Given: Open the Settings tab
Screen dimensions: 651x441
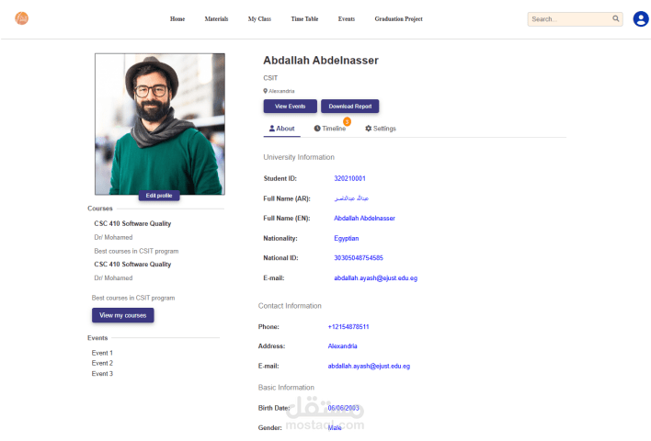Looking at the screenshot, I should click(x=381, y=129).
